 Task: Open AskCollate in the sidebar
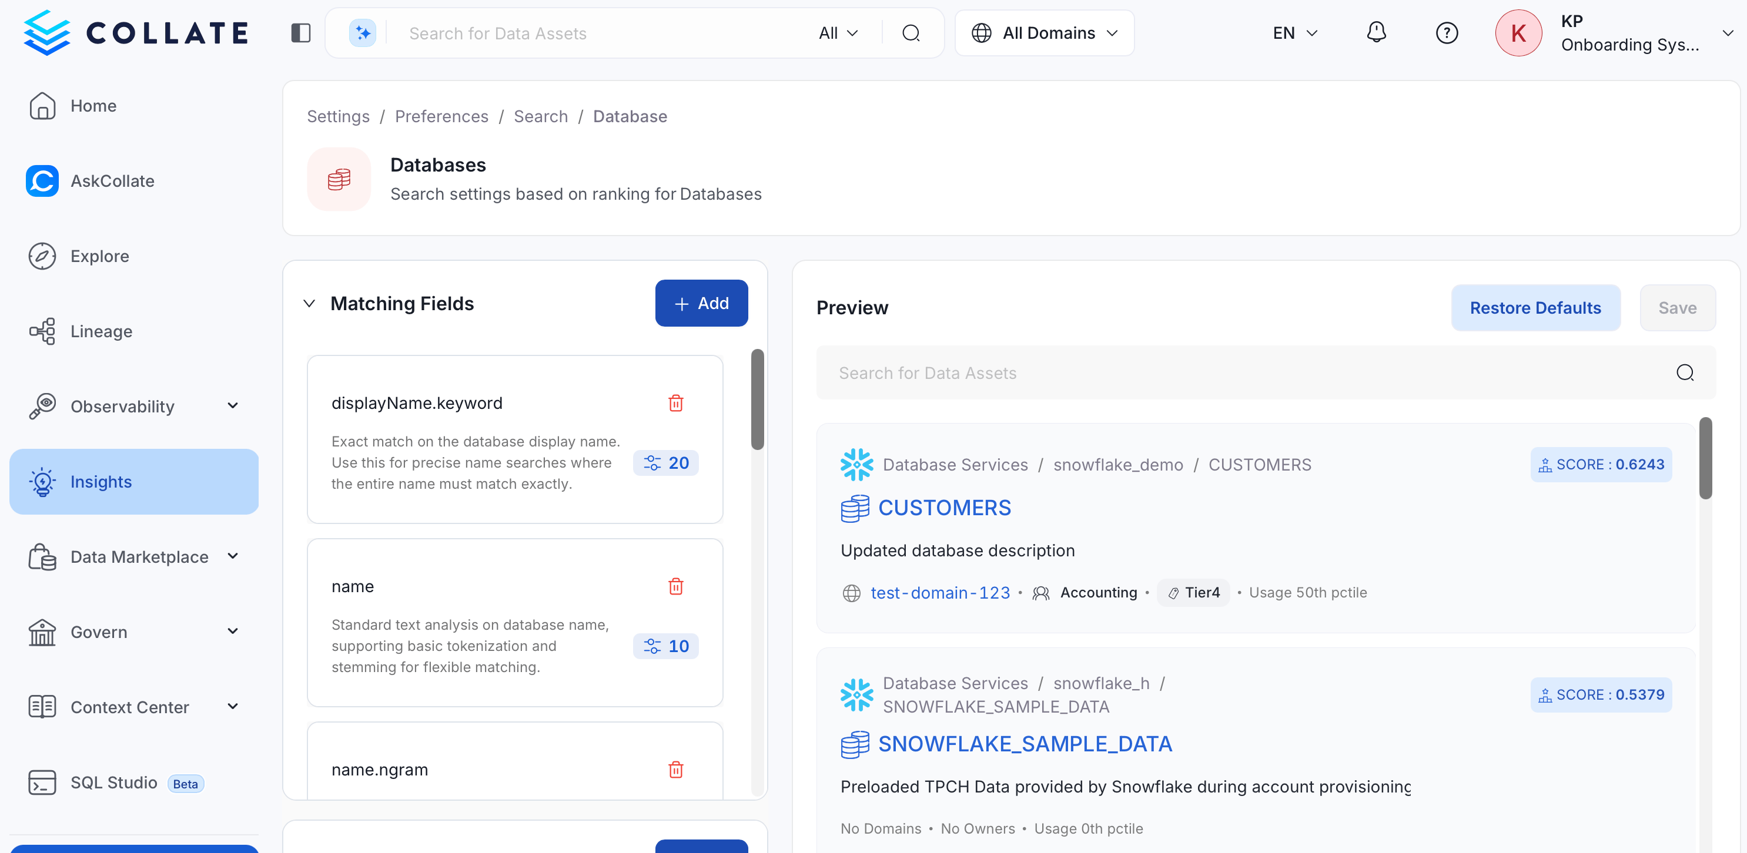(133, 181)
